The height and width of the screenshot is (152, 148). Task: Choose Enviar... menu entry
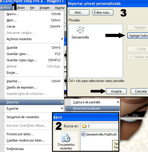pos(34,73)
